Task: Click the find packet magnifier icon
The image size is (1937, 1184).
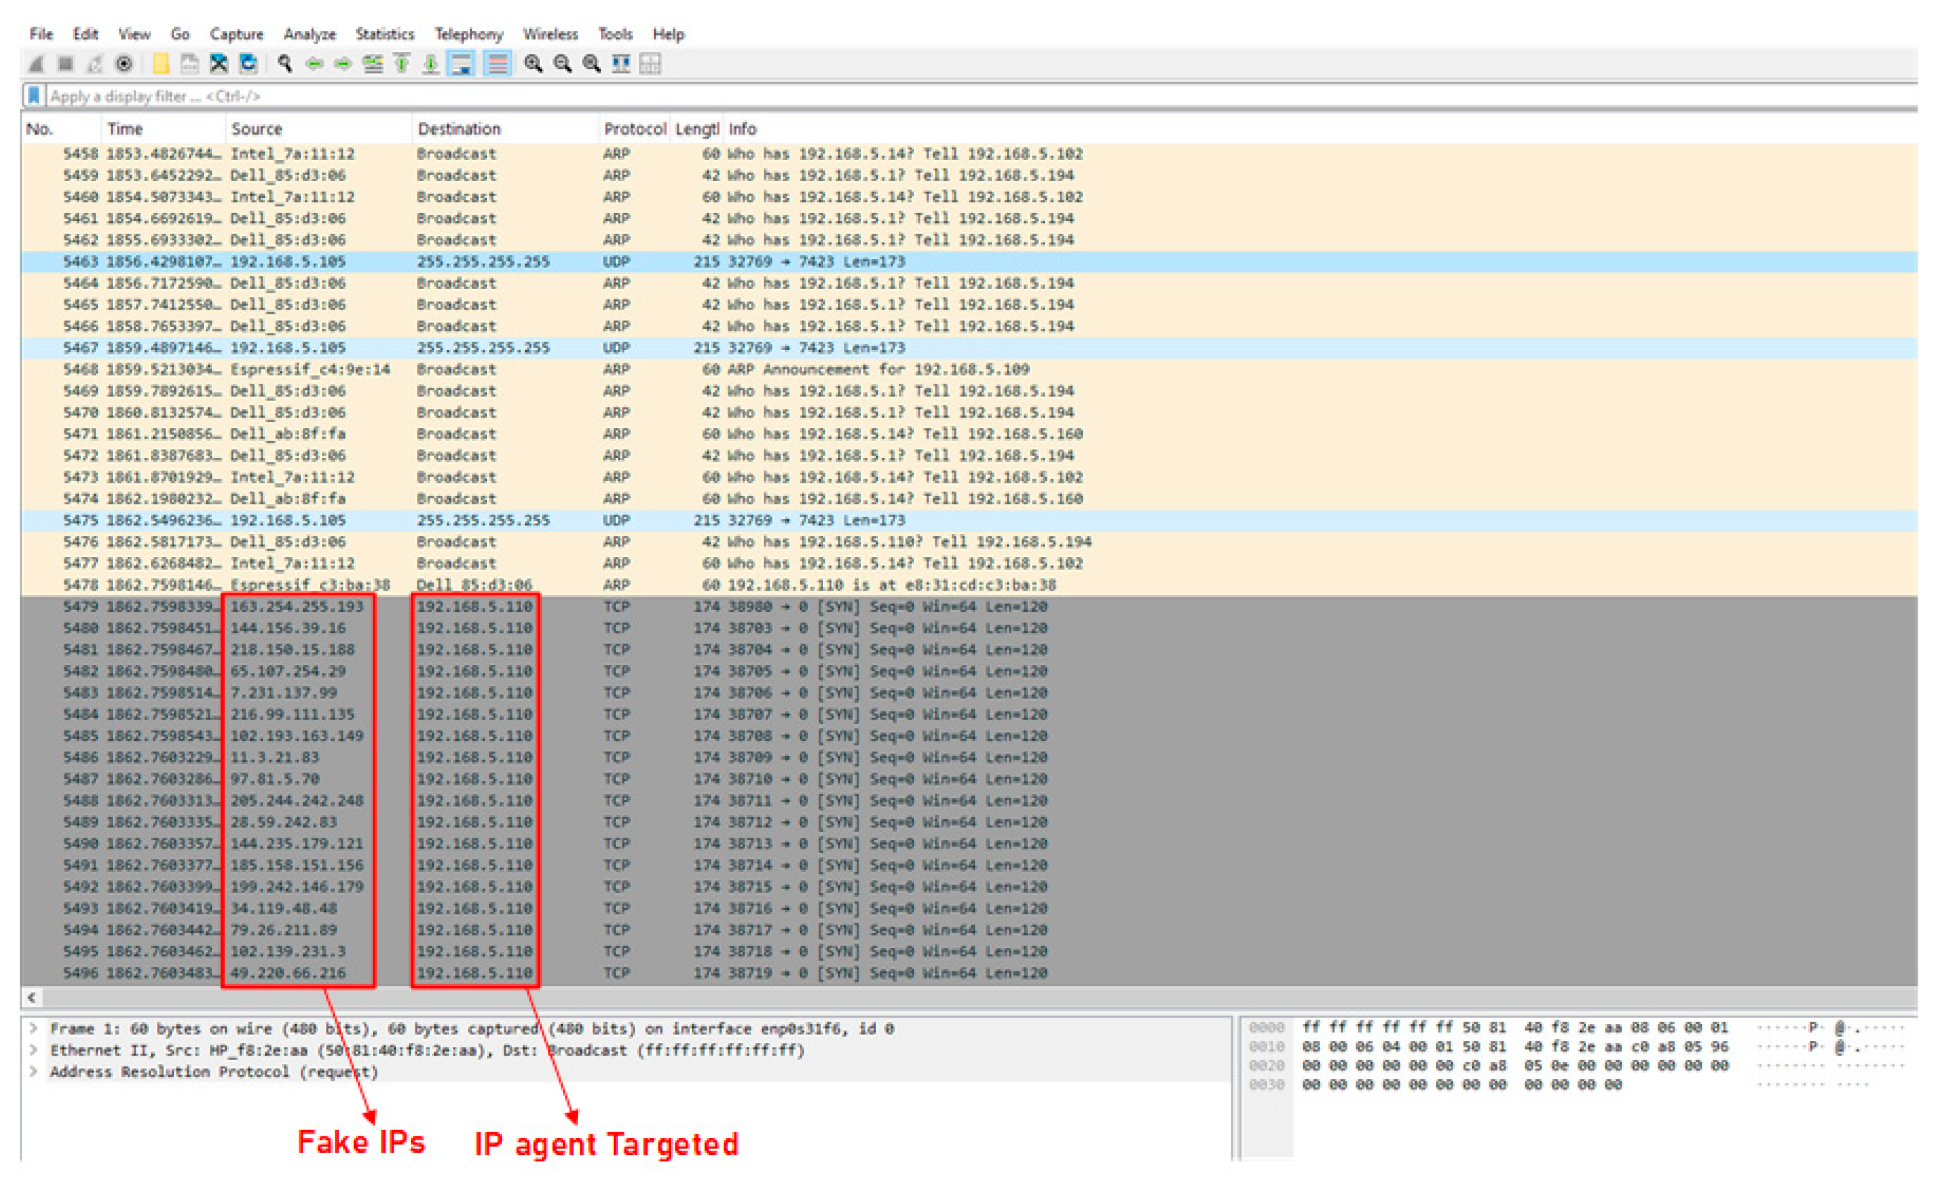Action: [x=284, y=64]
